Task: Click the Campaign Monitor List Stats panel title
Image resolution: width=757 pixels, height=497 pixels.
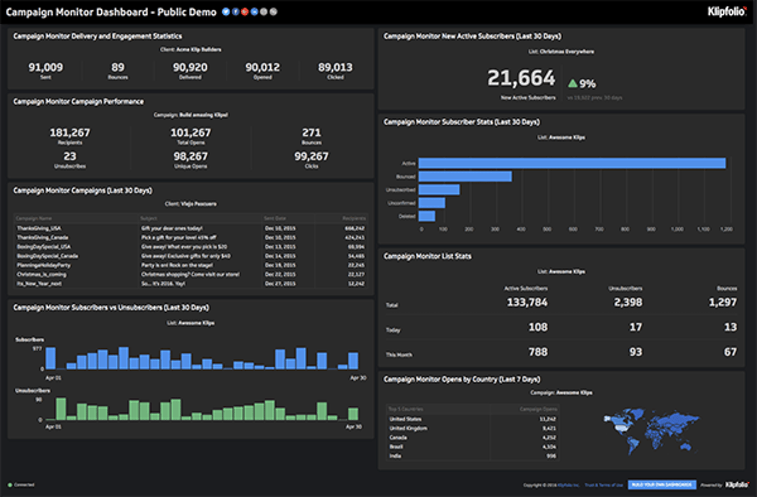Action: pos(427,256)
